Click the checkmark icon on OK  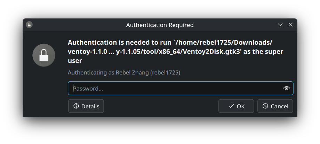(231, 106)
